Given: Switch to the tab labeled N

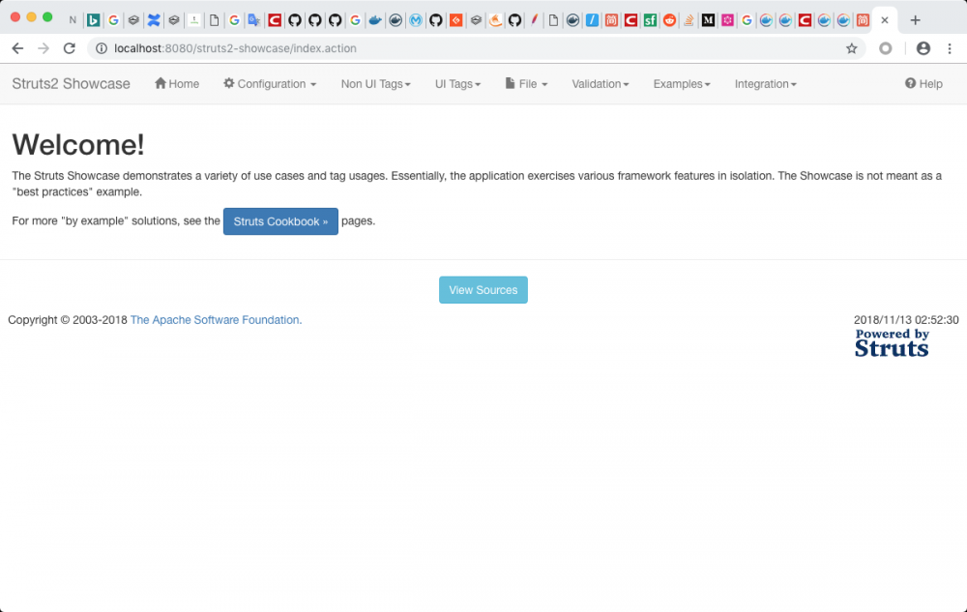Looking at the screenshot, I should point(73,20).
